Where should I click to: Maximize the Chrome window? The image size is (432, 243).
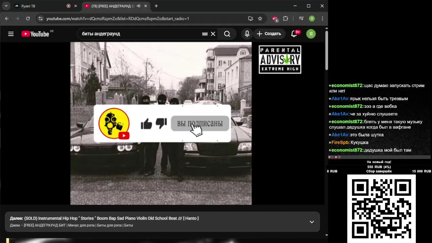tap(308, 6)
